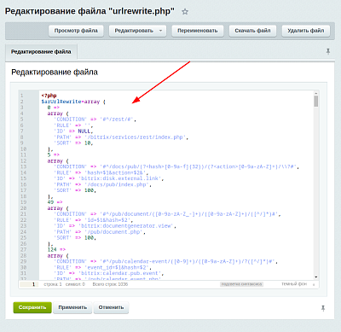Select the 'Редактирование файла' tab
Screen dimensions: 341x332
(x=41, y=52)
